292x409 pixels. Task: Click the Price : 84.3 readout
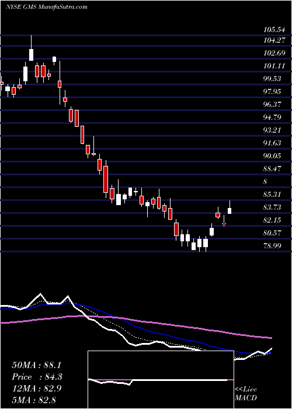37,377
